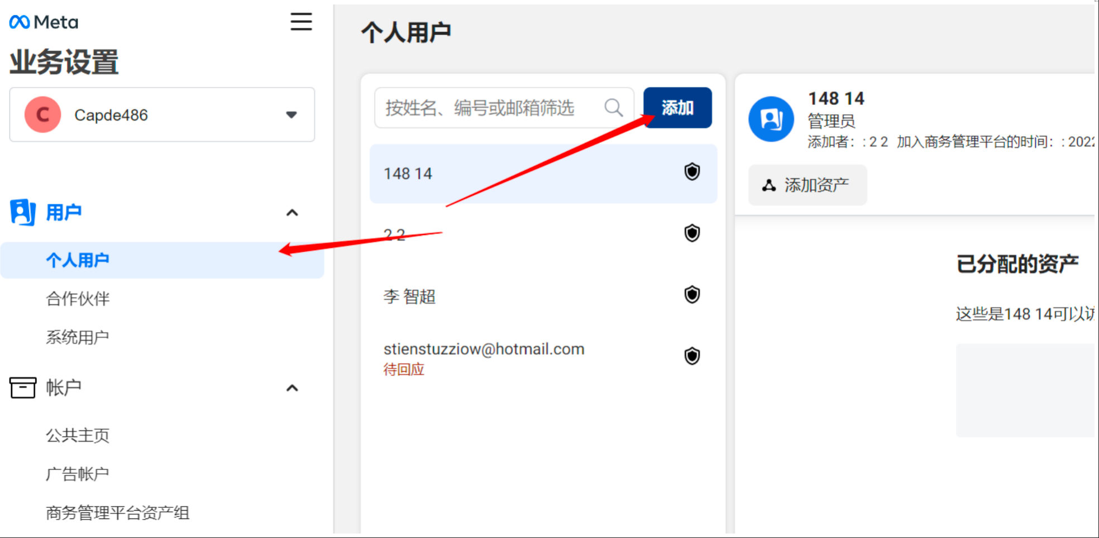This screenshot has width=1099, height=538.
Task: Click the blue user profile avatar
Action: click(771, 119)
